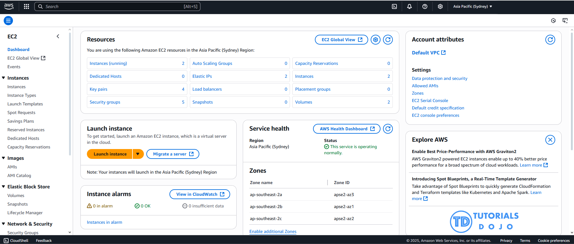Open Allowed AMIs setting link
This screenshot has height=244, width=574.
point(425,86)
